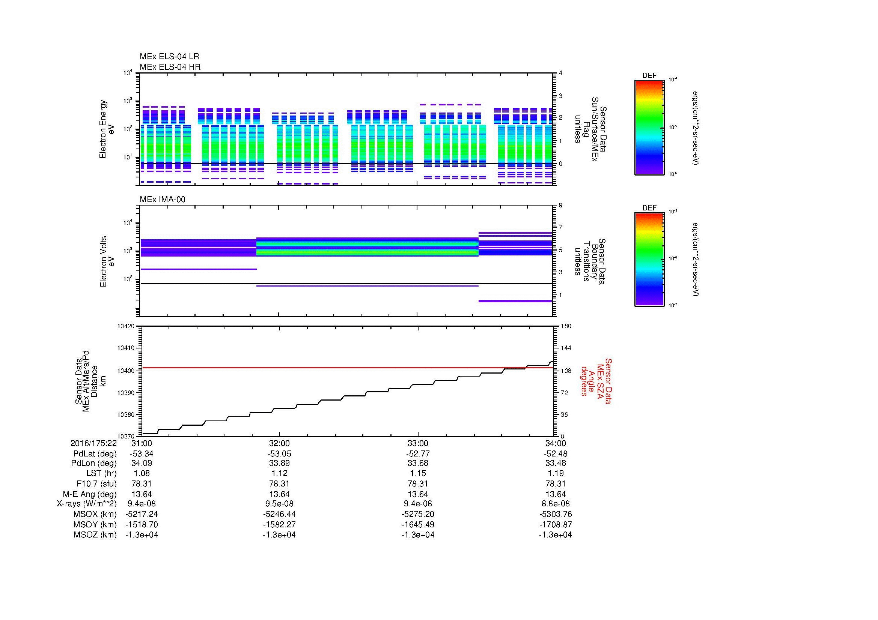878x620 pixels.
Task: Click the 'Electron Energy eV' axis label
Action: [x=107, y=129]
